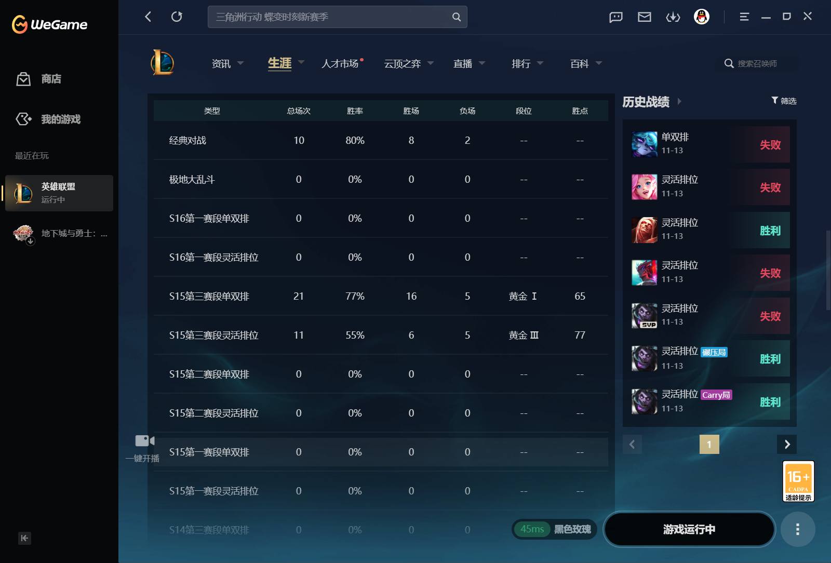Refresh the page with reload icon
The width and height of the screenshot is (831, 563).
pyautogui.click(x=177, y=17)
